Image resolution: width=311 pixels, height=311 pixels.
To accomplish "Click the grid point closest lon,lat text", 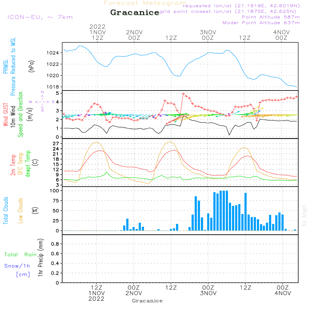I will pyautogui.click(x=228, y=12).
